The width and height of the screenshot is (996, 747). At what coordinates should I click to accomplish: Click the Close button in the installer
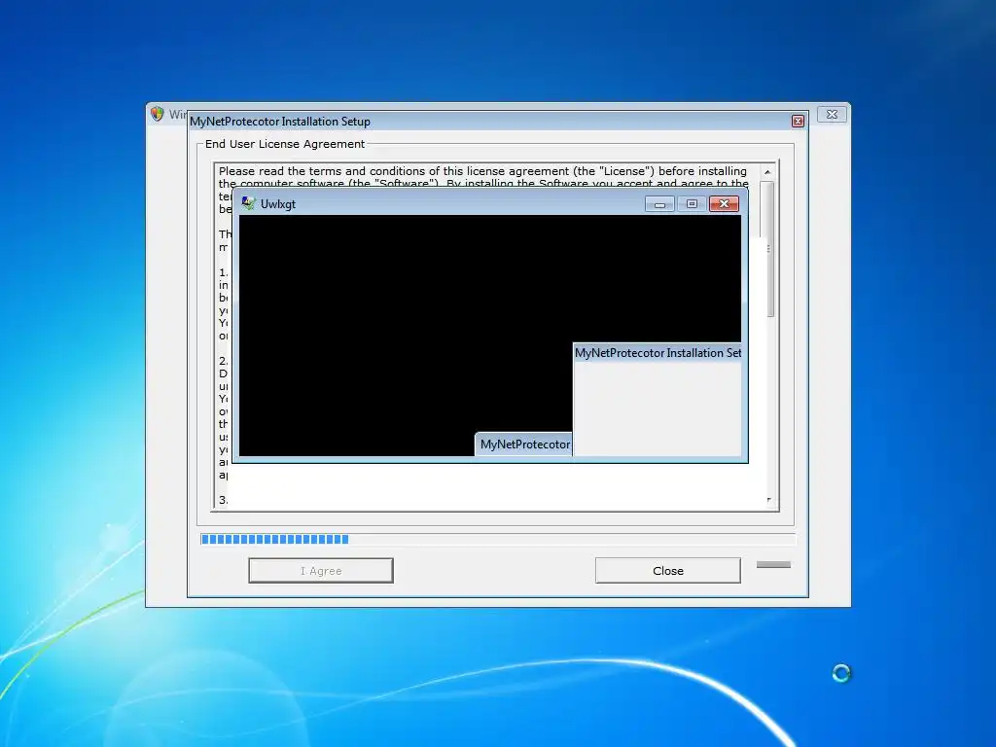pyautogui.click(x=667, y=570)
